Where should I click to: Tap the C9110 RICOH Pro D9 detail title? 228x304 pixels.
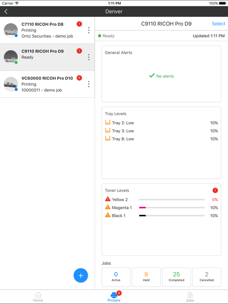coord(166,24)
